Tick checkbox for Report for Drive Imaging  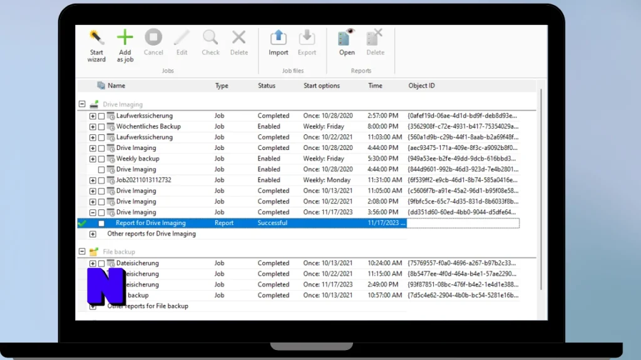101,223
